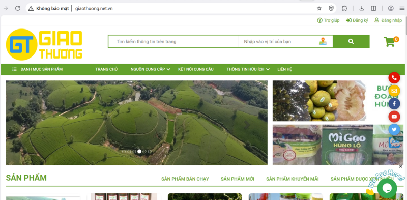
Task: Select the last banner carousel dot
Action: coord(150,151)
